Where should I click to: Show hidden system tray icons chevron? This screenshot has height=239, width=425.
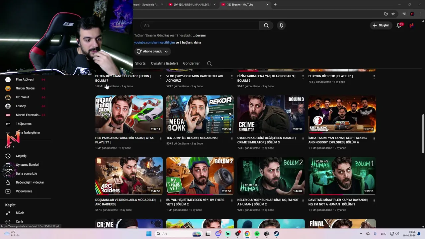pyautogui.click(x=361, y=234)
